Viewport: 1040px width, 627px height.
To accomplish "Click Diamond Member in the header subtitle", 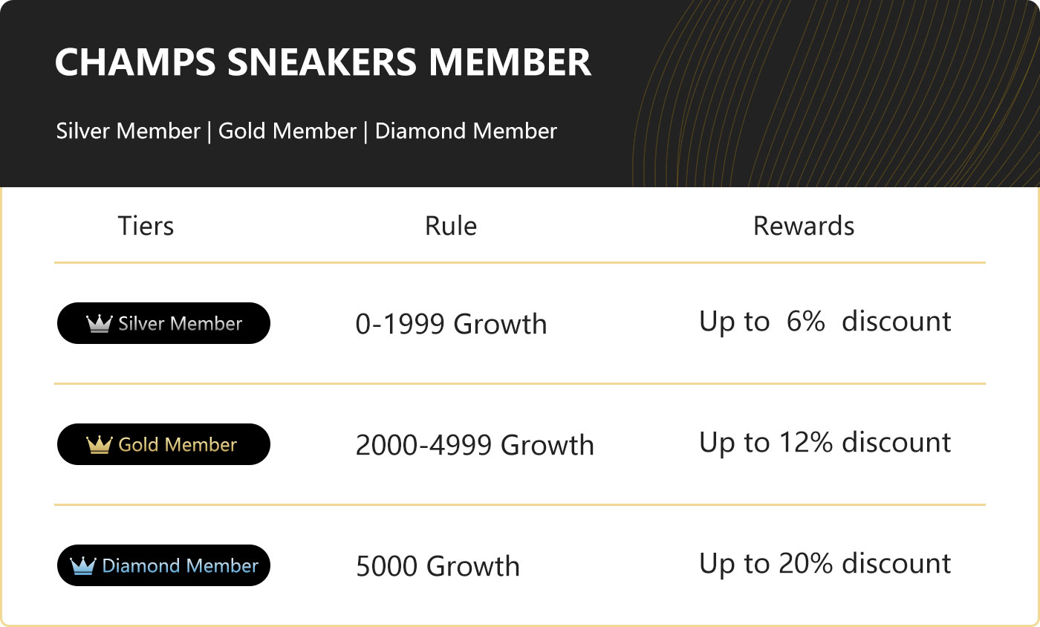I will pos(466,131).
